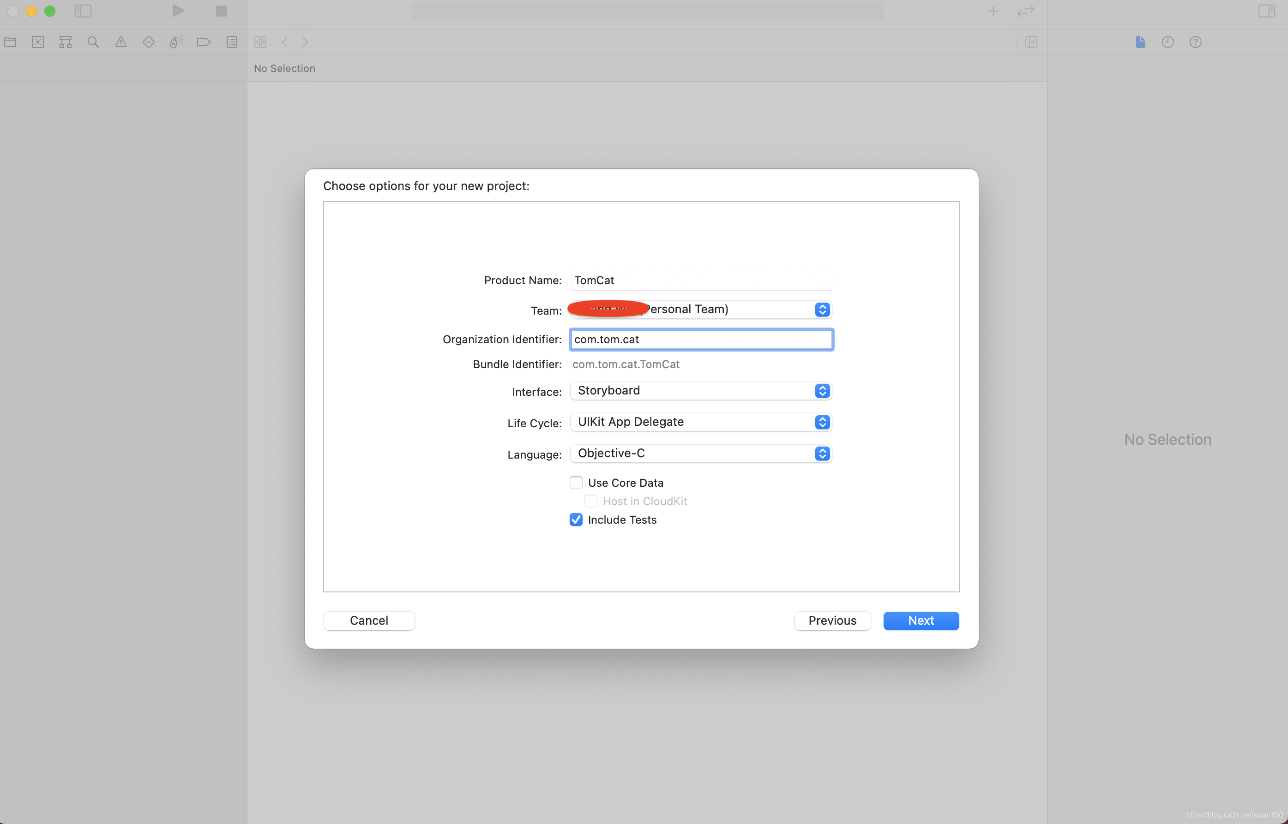Disable the Include Tests checkbox
Screen dimensions: 1288x824
[x=576, y=520]
